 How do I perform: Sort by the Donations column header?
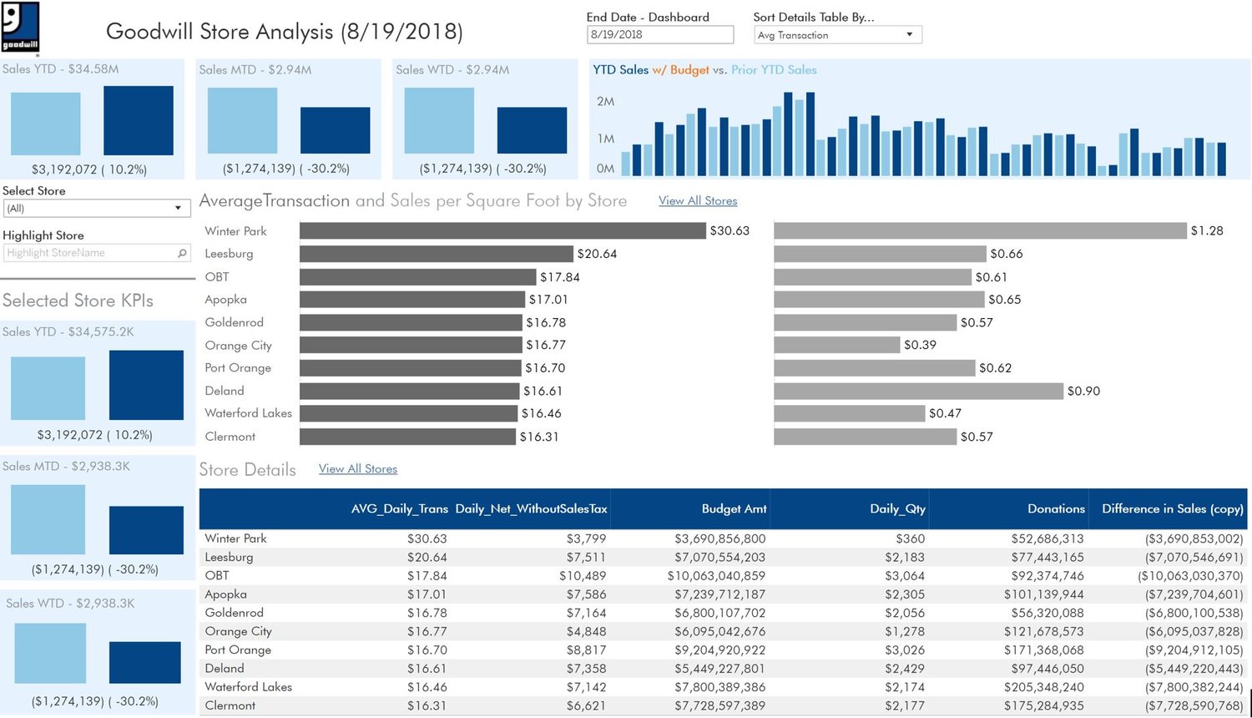pyautogui.click(x=1055, y=508)
